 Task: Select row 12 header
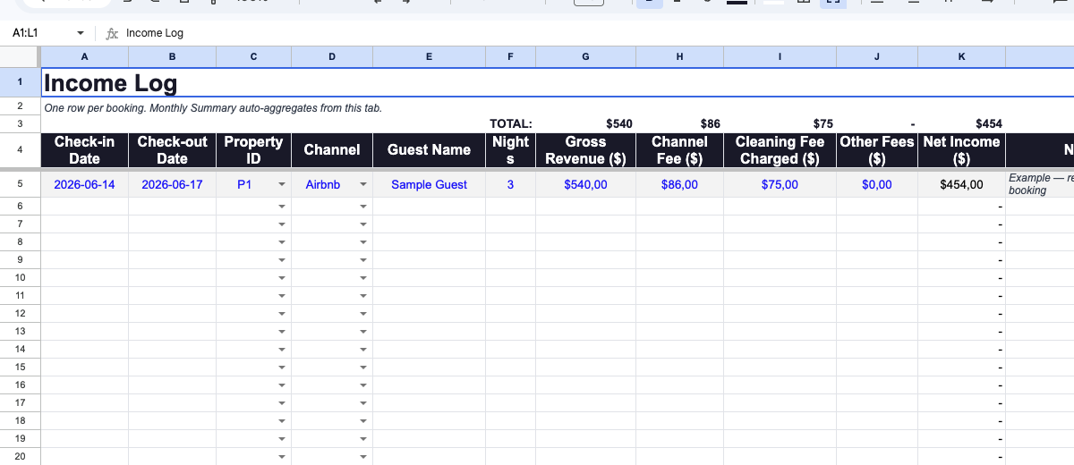[20, 313]
